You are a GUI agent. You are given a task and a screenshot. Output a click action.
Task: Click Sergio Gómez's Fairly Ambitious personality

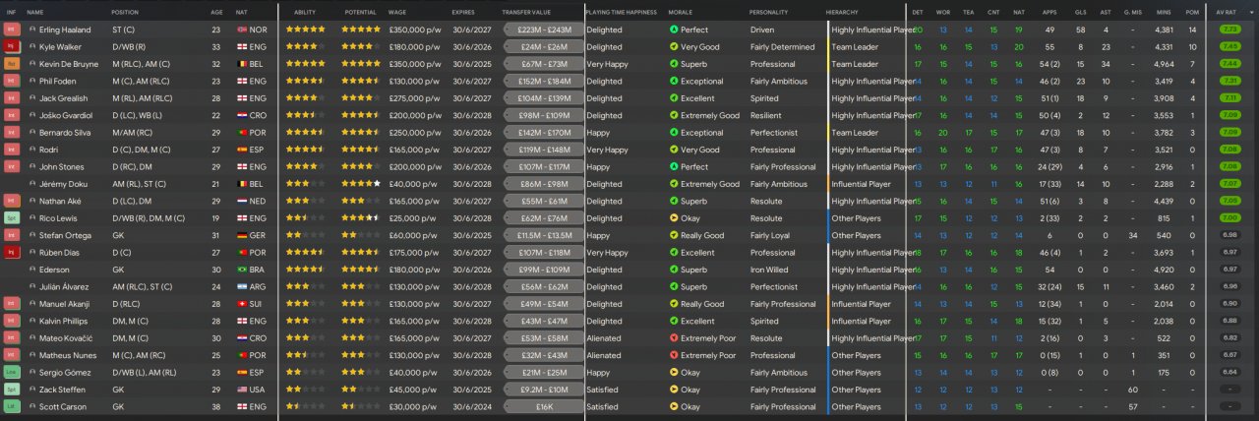coord(778,373)
